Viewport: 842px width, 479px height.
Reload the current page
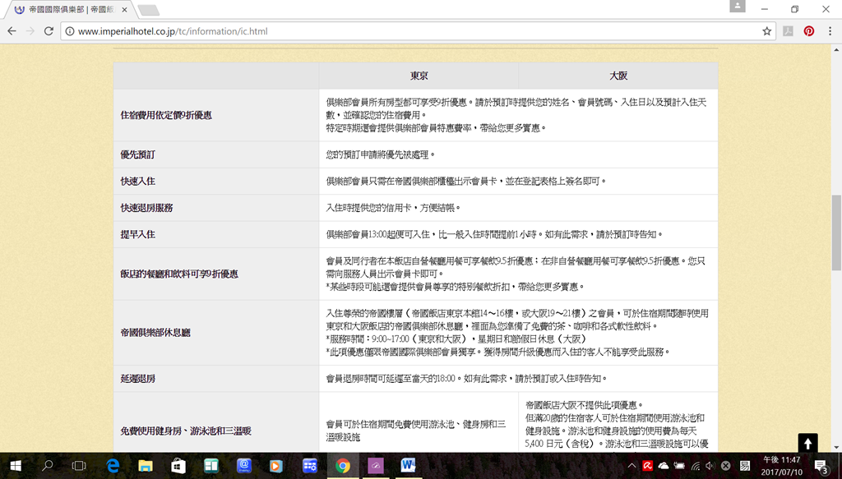[x=49, y=31]
